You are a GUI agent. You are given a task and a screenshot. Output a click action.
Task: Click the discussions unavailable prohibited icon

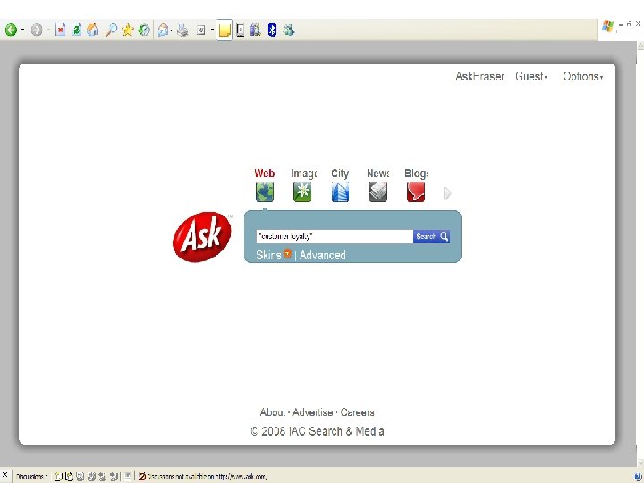tap(142, 477)
